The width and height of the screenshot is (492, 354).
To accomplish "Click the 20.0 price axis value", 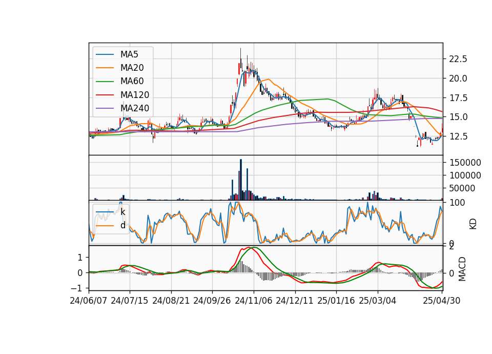I will tap(458, 78).
